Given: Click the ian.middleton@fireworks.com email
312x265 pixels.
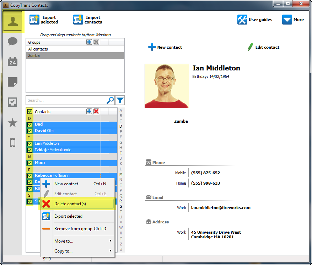Looking at the screenshot, I should tap(221, 208).
